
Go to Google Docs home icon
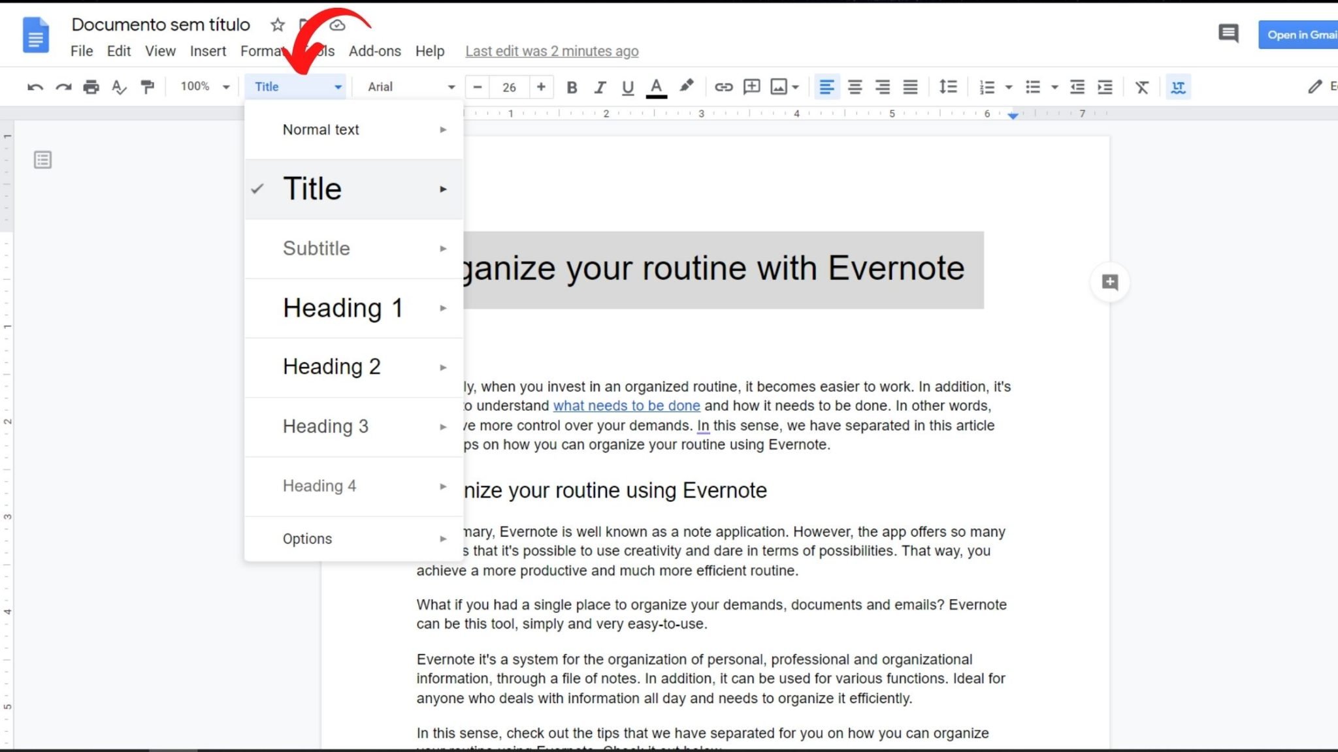coord(36,35)
